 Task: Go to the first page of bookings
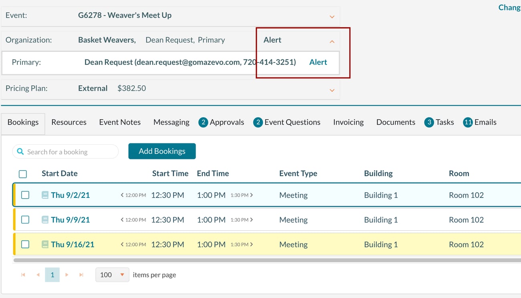(x=23, y=274)
